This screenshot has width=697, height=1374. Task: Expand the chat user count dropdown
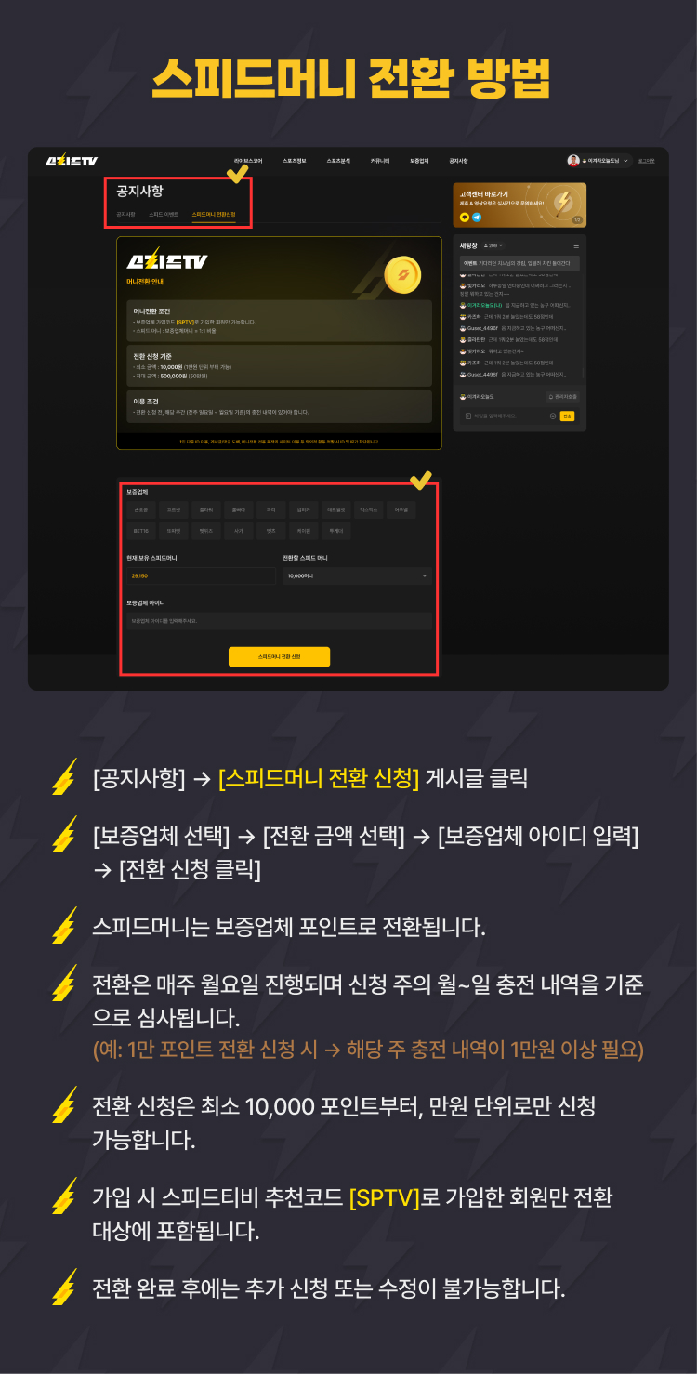point(493,245)
